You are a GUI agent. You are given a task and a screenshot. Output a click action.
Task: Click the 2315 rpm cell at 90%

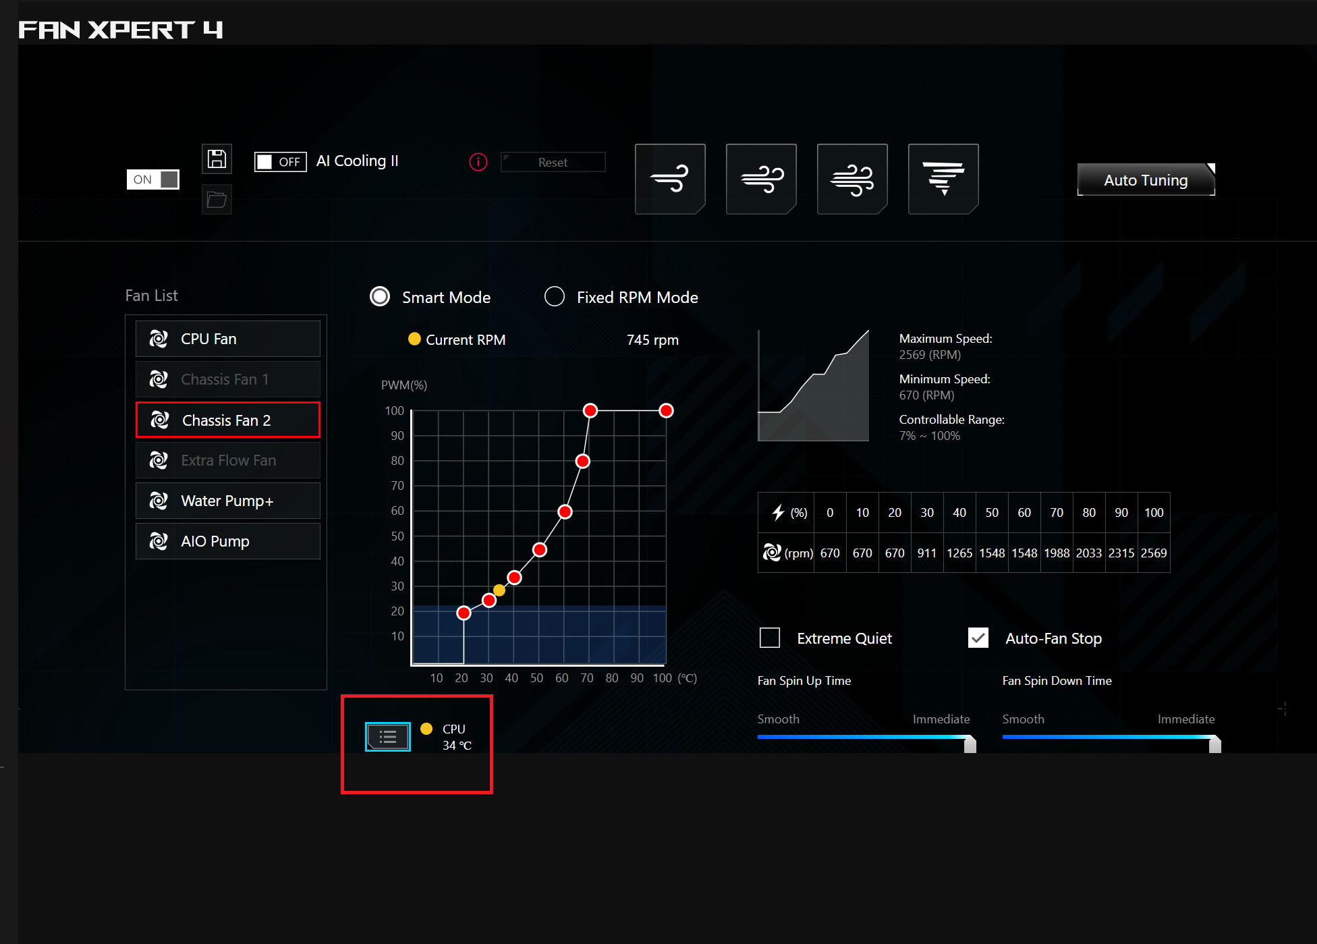[x=1121, y=553]
